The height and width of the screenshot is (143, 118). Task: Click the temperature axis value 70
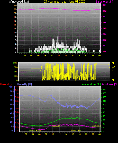[x=104, y=116]
